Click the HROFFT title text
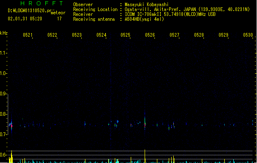Image resolution: width=257 pixels, height=163 pixels. [42, 3]
